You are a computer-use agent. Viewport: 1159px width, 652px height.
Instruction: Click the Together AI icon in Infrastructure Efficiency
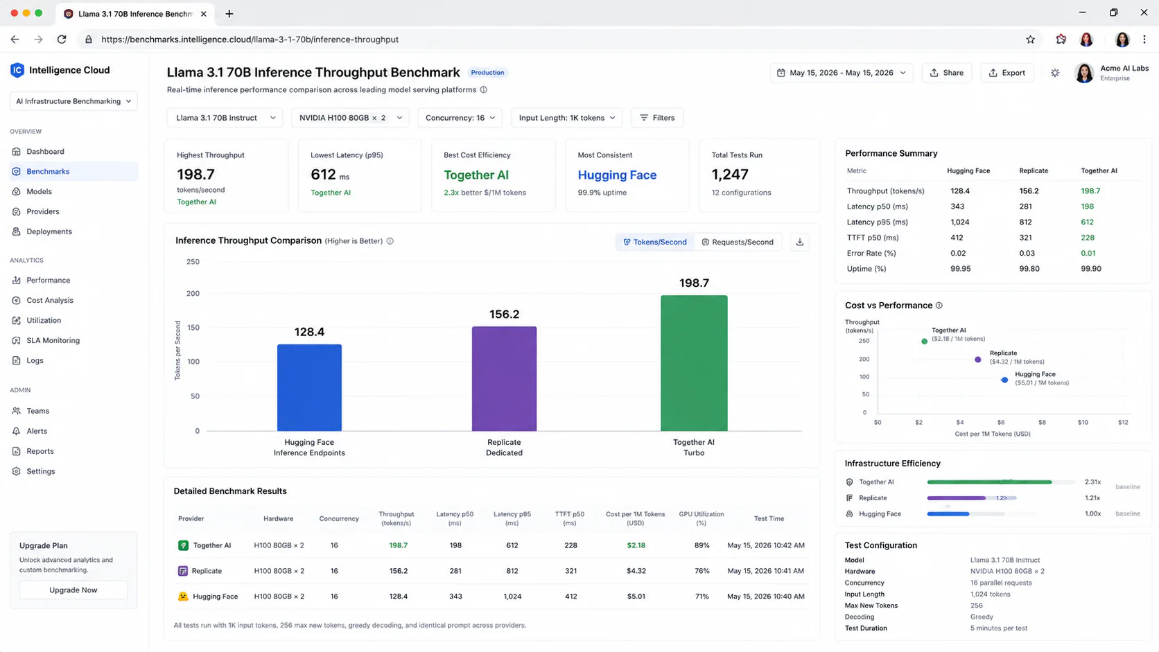tap(850, 482)
